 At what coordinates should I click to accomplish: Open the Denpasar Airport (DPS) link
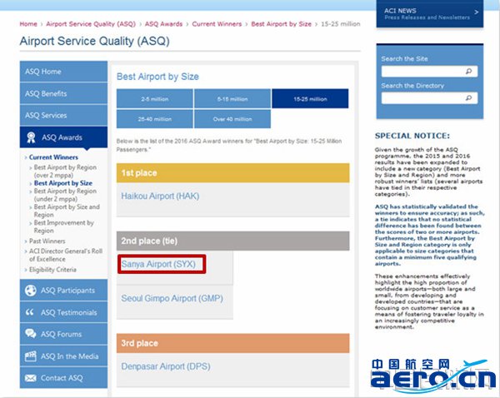pos(166,366)
